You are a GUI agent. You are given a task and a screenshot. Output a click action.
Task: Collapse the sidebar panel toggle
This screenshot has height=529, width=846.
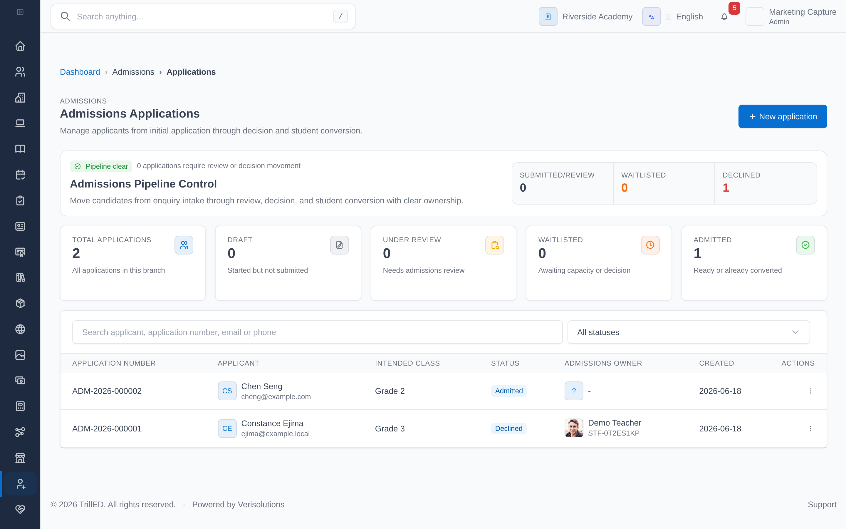[x=20, y=12]
